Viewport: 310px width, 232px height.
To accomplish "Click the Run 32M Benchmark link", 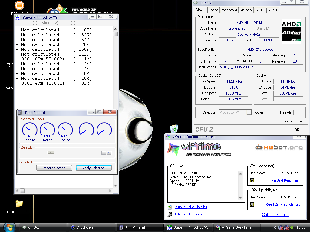I will click(x=285, y=180).
